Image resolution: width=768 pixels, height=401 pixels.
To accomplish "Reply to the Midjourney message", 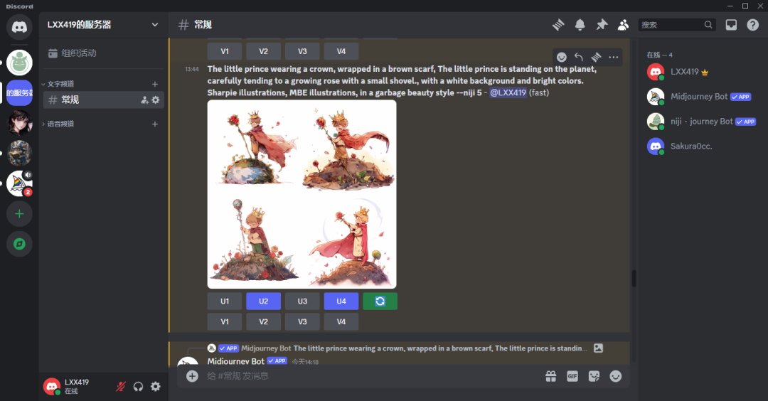I will [579, 58].
